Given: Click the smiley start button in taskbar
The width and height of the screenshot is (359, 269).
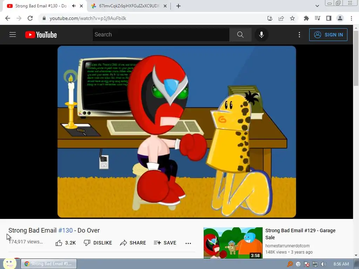Looking at the screenshot, I should (9, 263).
